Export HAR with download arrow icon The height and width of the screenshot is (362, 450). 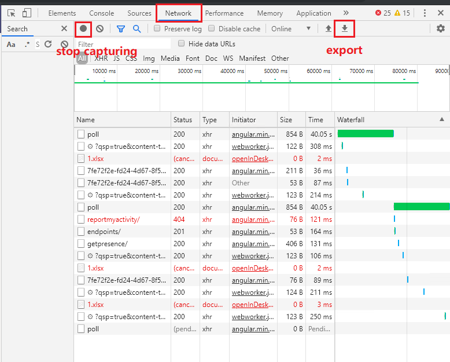[x=345, y=28]
